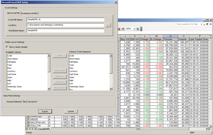Select Excel column header P
This screenshot has height=135, width=213.
(200, 36)
